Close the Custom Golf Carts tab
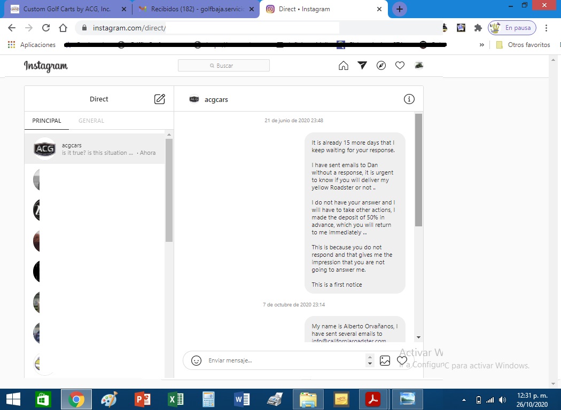Viewport: 561px width, 410px height. click(124, 9)
